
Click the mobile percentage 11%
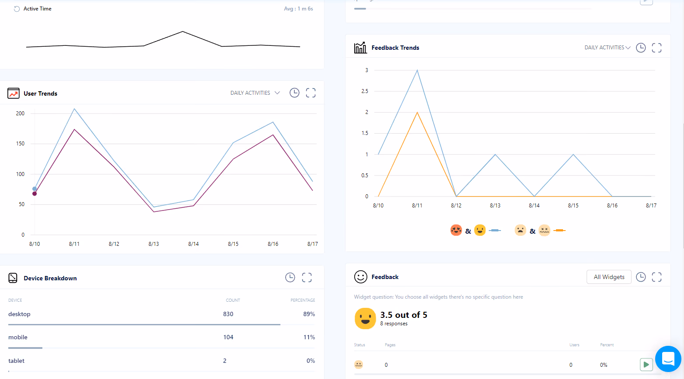pos(309,337)
